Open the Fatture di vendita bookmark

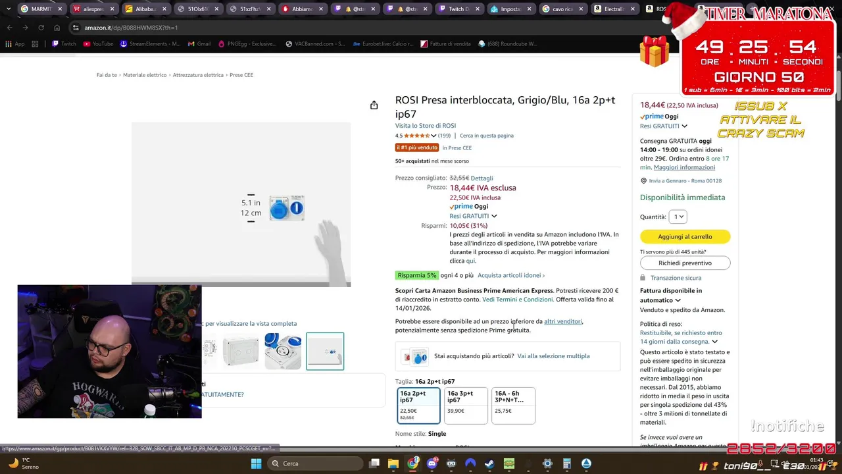point(445,44)
